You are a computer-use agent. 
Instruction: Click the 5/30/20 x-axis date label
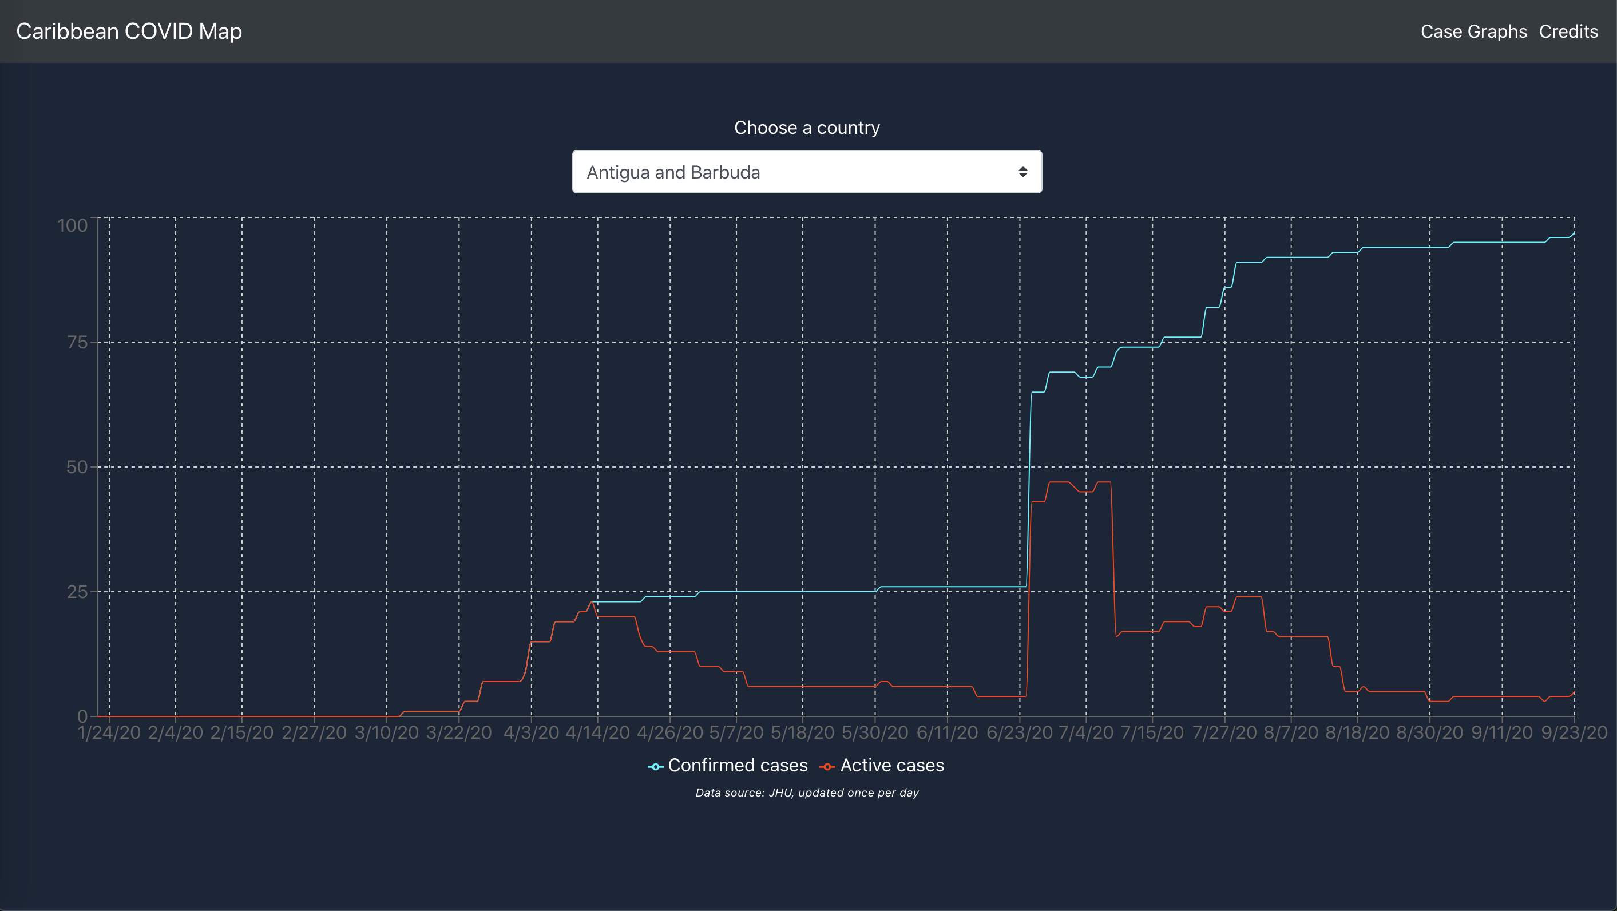click(875, 732)
